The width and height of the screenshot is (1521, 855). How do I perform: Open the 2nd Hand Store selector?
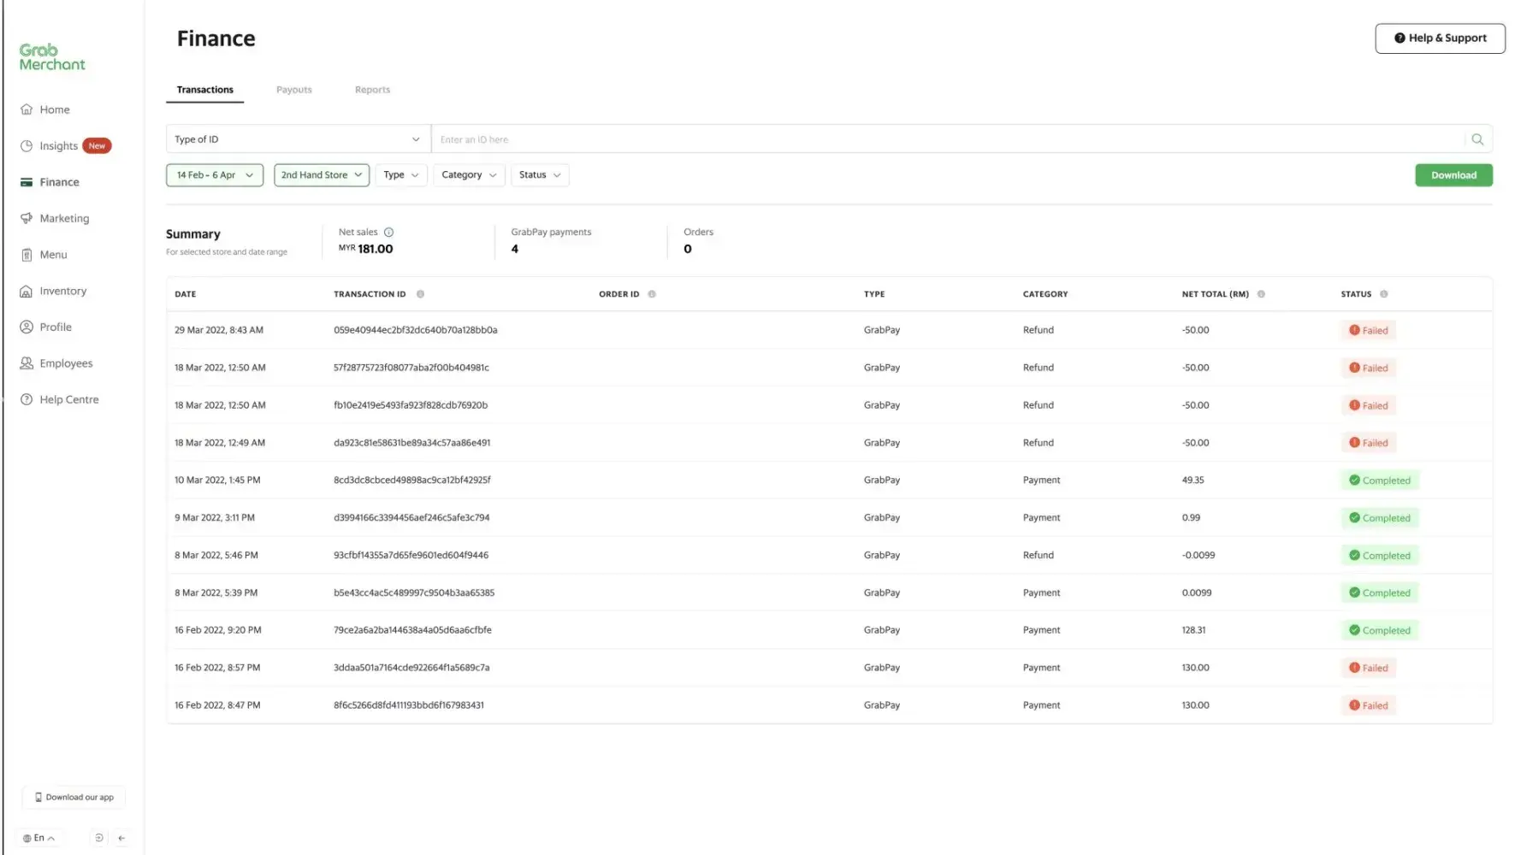[322, 175]
